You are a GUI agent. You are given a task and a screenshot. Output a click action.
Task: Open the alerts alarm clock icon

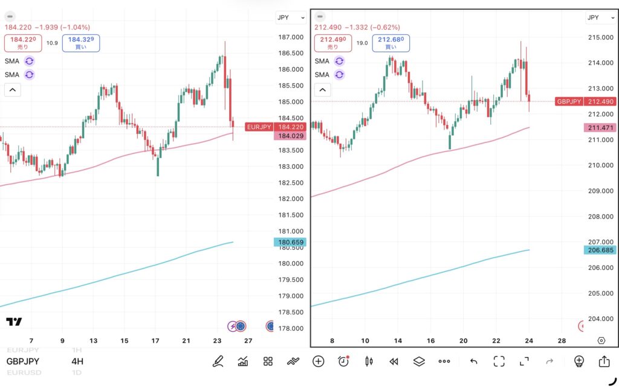(343, 361)
